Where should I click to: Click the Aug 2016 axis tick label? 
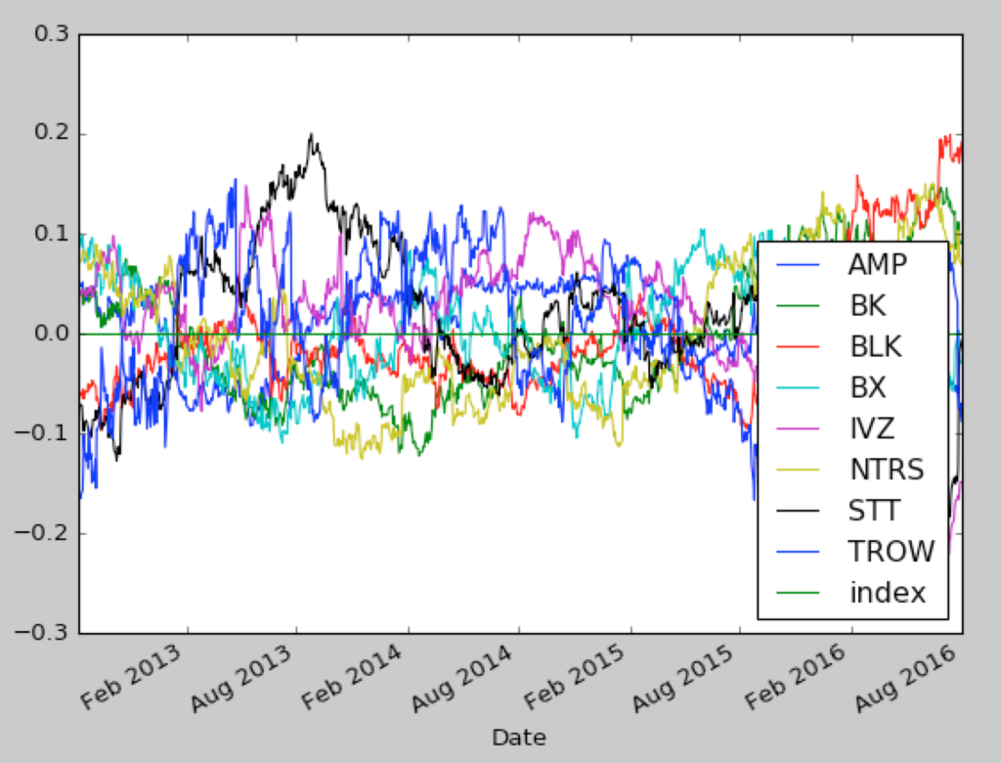(904, 679)
